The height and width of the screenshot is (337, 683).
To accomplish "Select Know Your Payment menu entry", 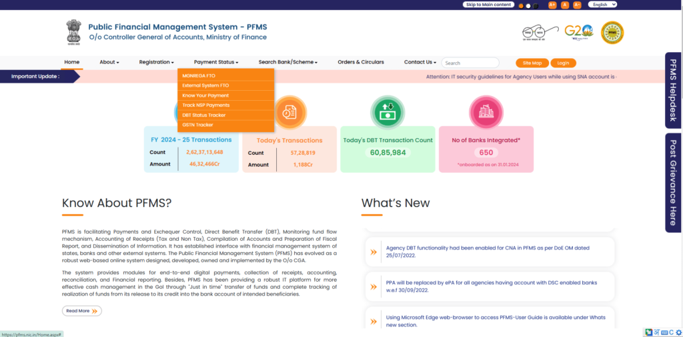I will pyautogui.click(x=205, y=95).
